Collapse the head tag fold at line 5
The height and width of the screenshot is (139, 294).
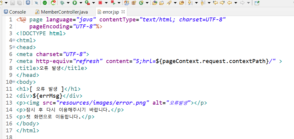[x=14, y=47]
